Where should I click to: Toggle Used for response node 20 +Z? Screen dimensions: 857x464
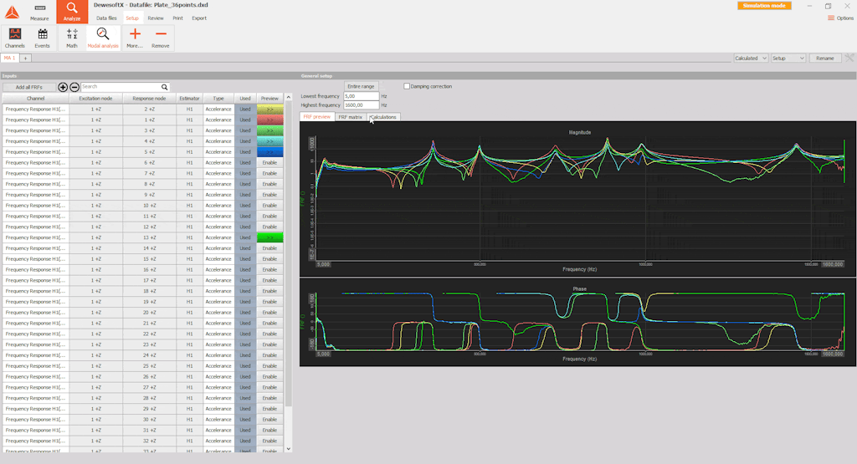click(x=245, y=312)
